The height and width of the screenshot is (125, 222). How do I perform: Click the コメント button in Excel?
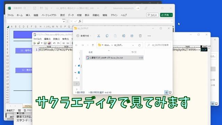(x=152, y=15)
